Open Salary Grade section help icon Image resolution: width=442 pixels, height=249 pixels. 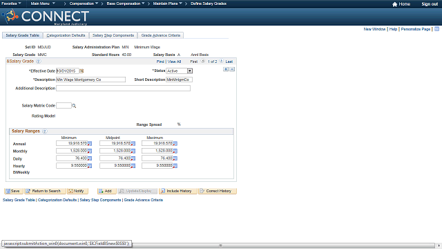point(39,62)
